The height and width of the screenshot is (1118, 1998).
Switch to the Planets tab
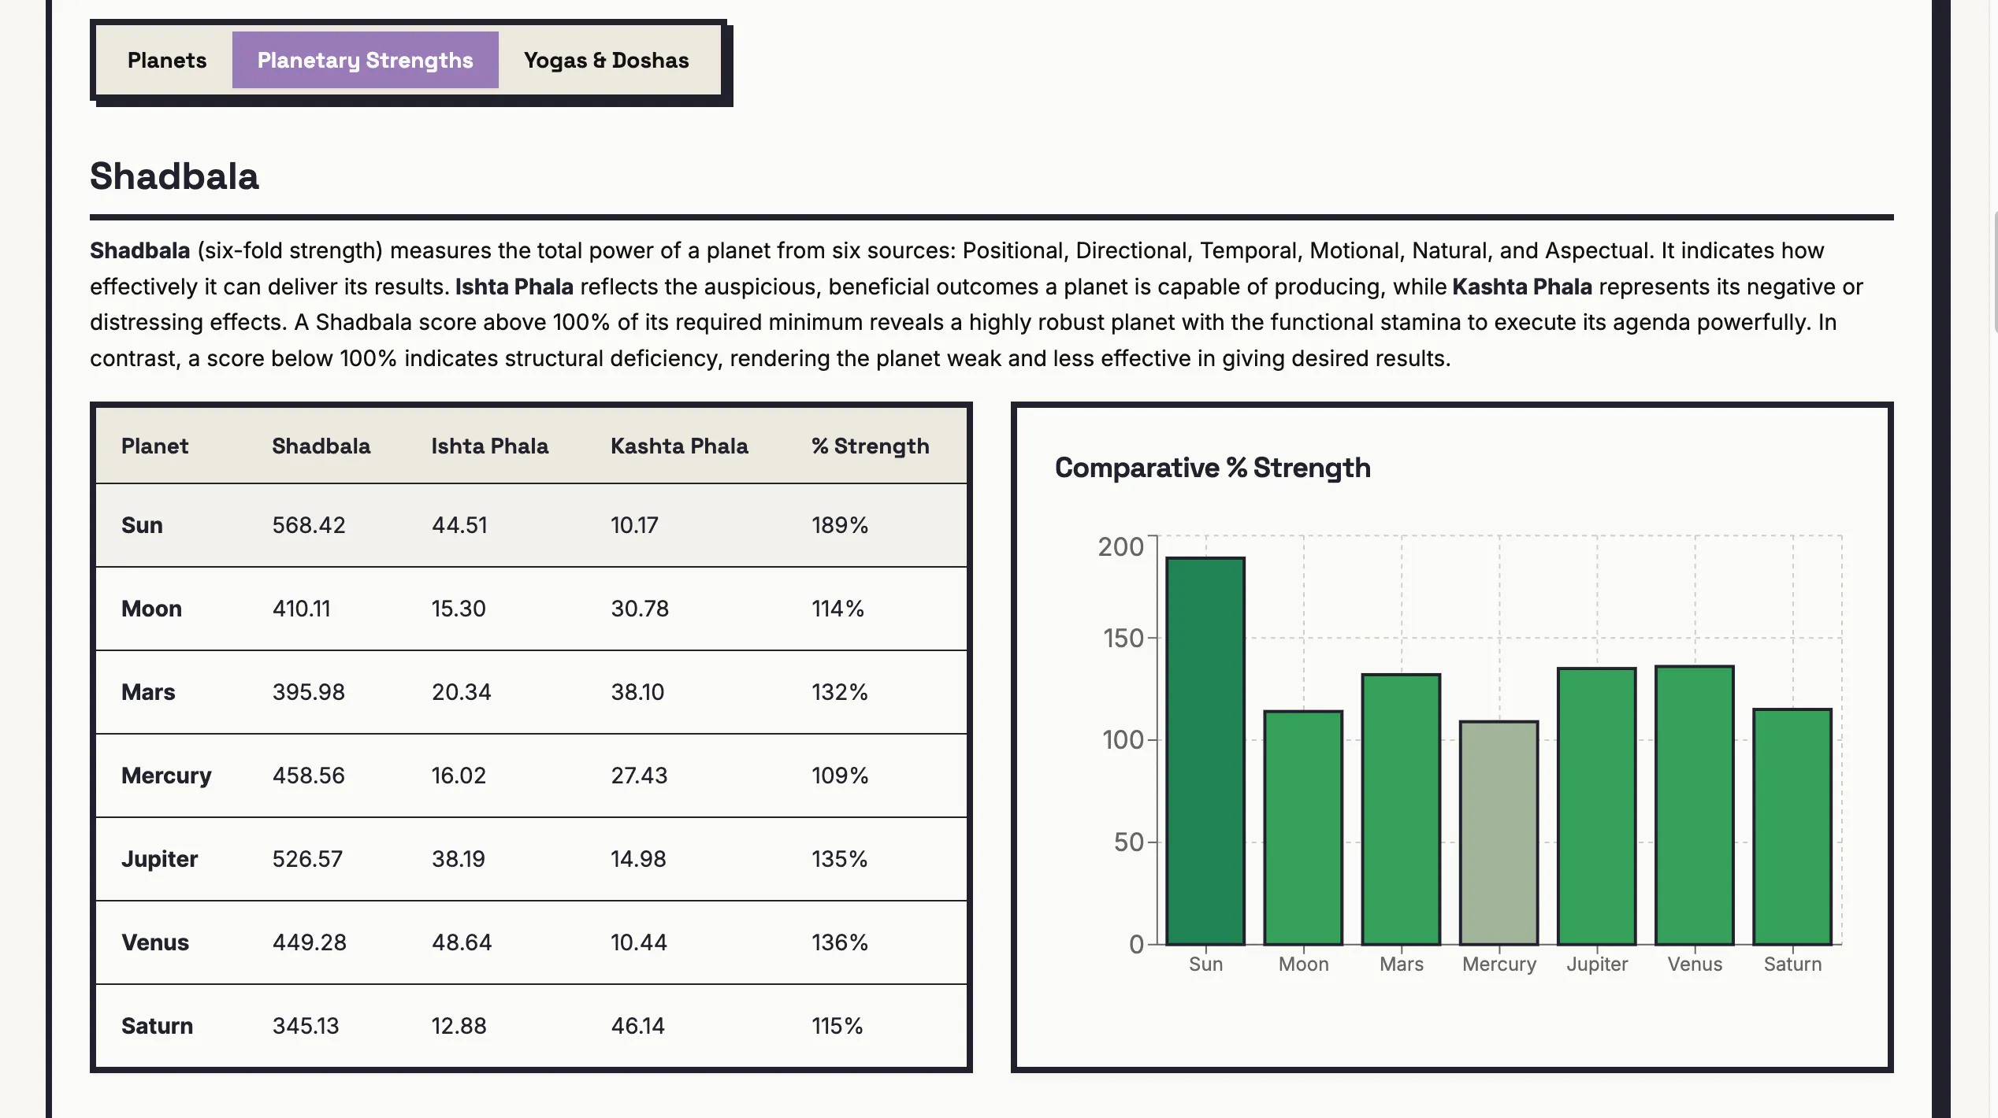pyautogui.click(x=167, y=60)
